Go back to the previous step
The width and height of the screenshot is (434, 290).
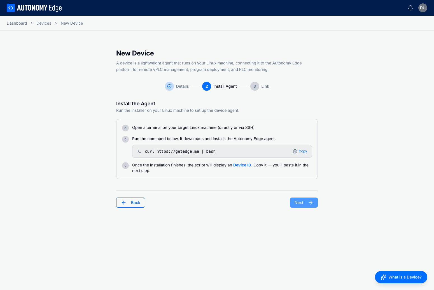click(x=130, y=203)
